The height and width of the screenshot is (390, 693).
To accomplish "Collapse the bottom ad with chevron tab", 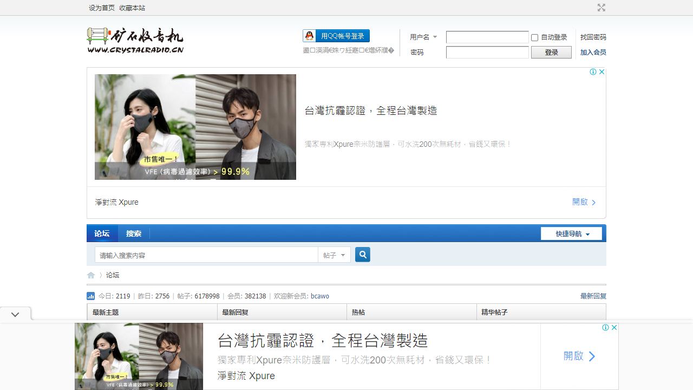I will 15,314.
